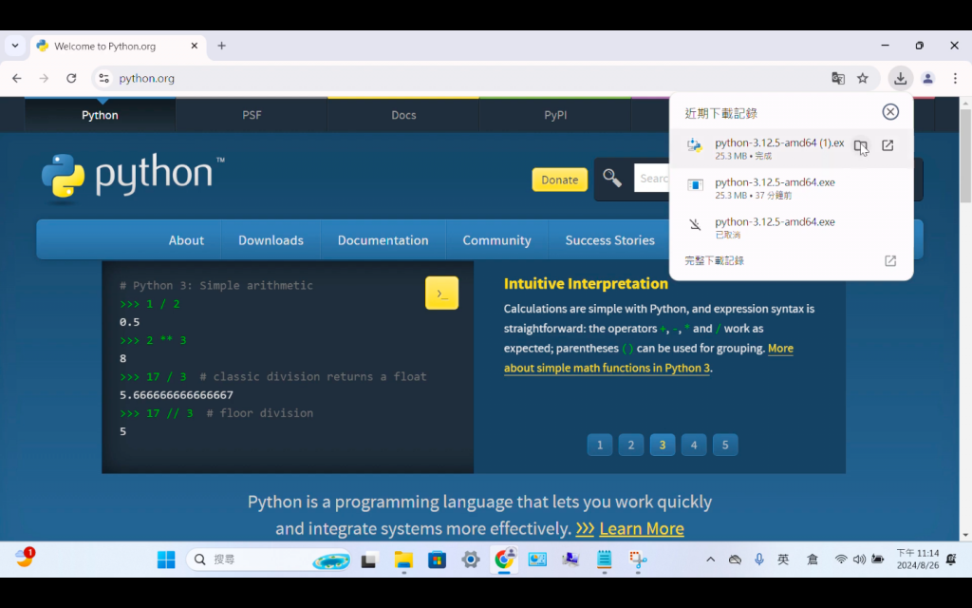The height and width of the screenshot is (608, 972).
Task: Click the taskbar search box
Action: pos(269,560)
